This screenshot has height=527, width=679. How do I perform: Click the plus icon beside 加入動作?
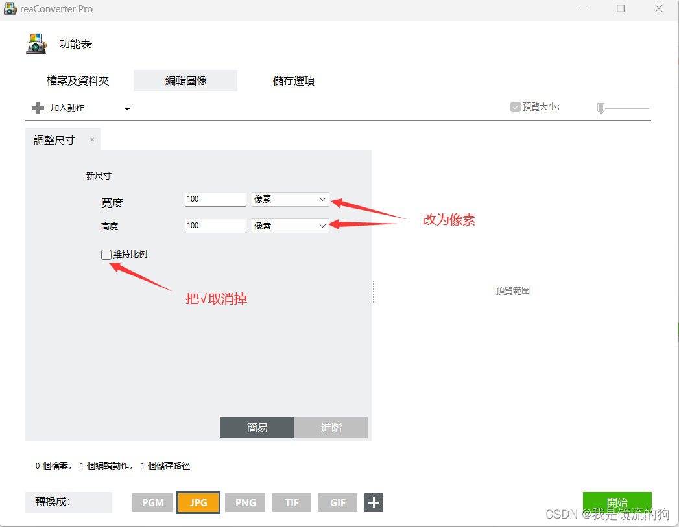pos(38,108)
